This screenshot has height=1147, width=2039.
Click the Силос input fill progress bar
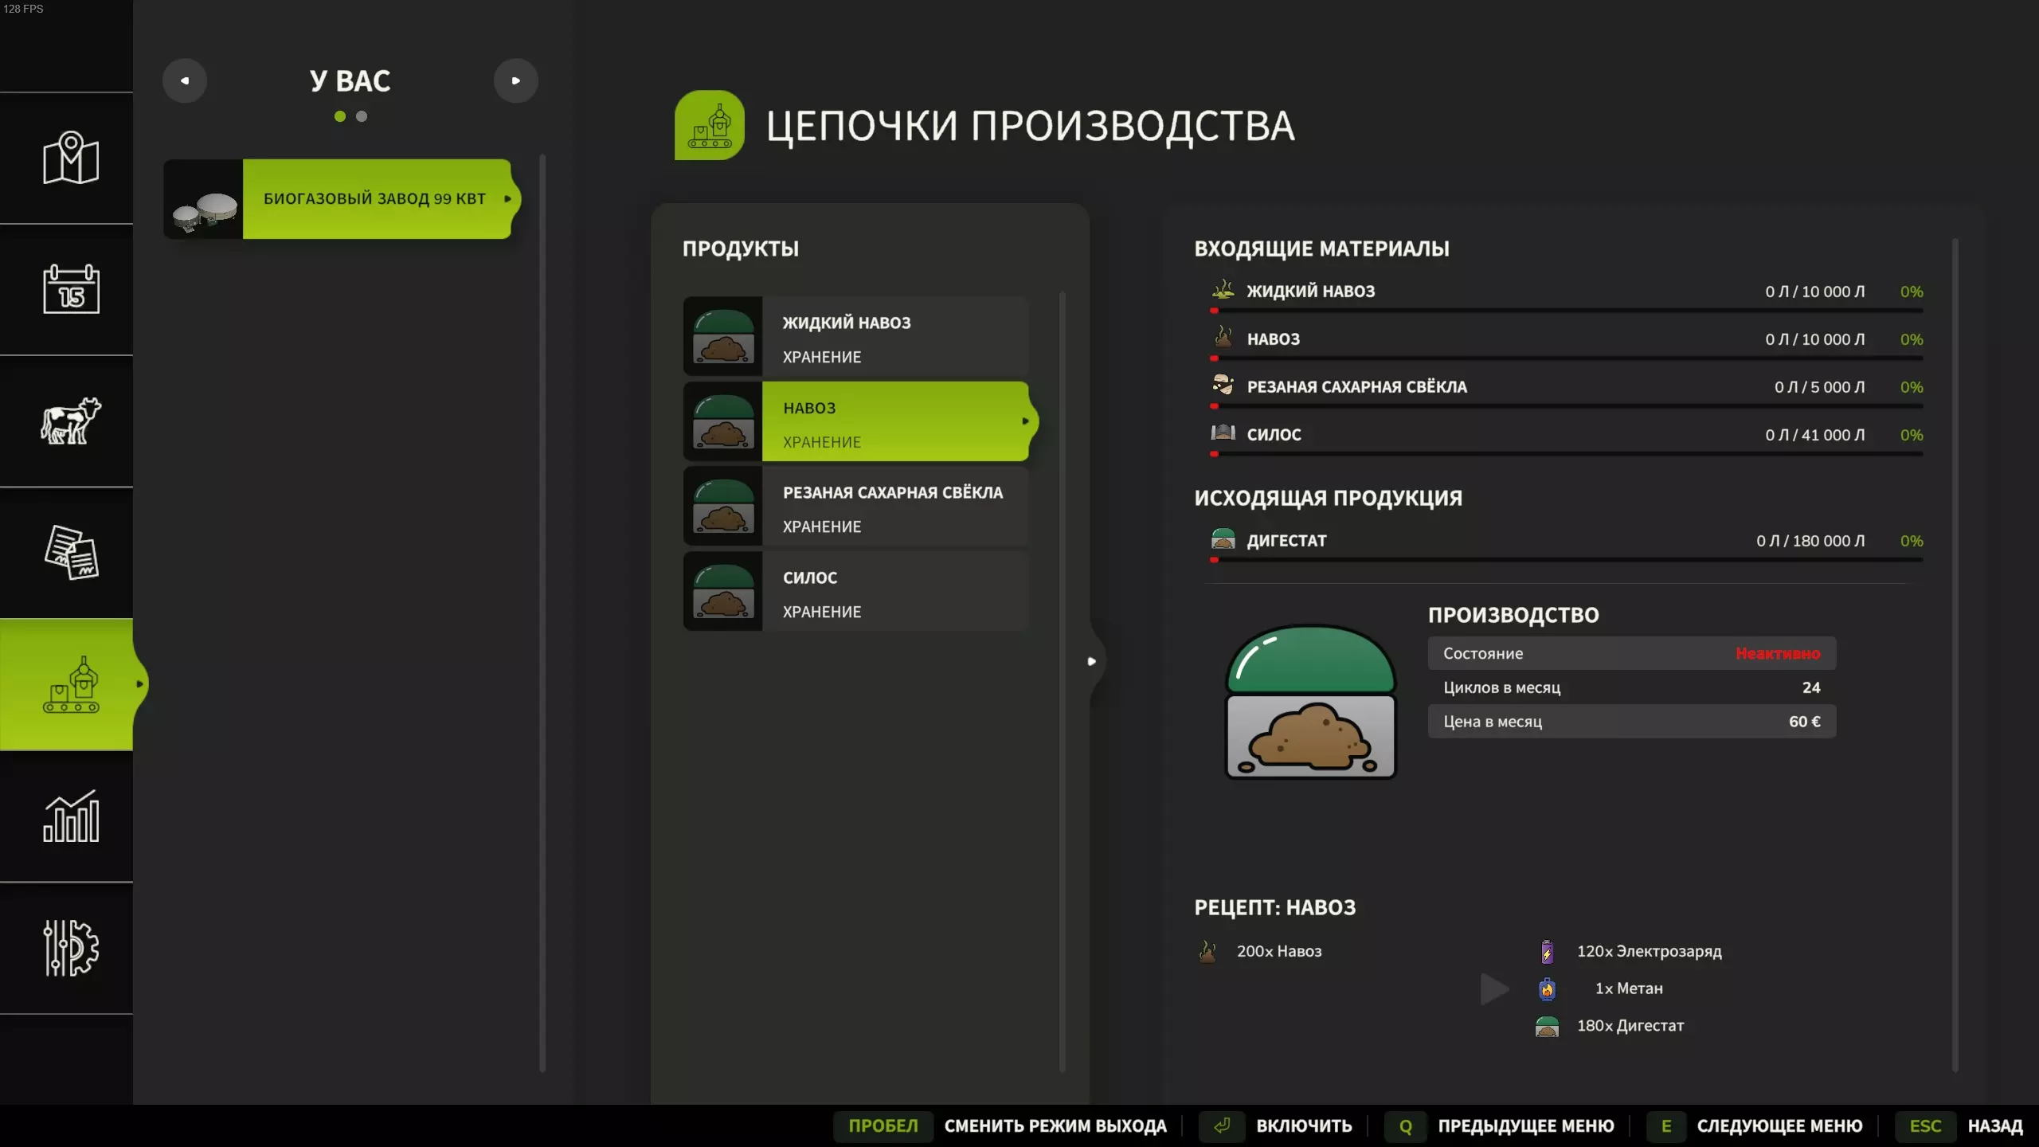click(1566, 454)
